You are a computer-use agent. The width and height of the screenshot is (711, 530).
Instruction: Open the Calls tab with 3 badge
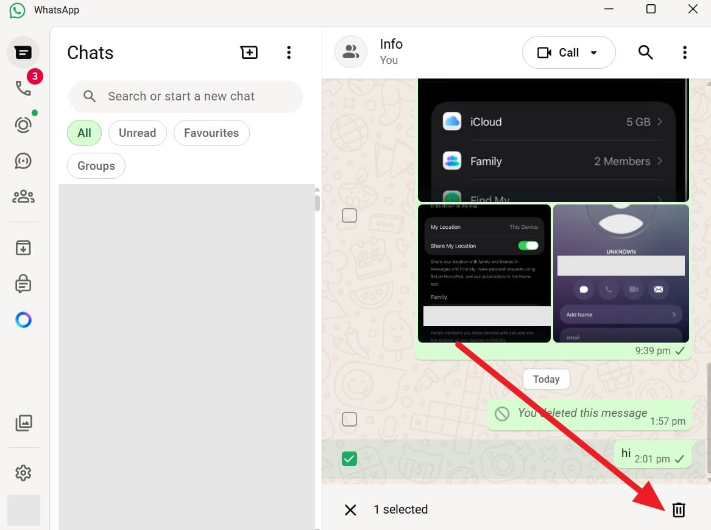tap(24, 88)
